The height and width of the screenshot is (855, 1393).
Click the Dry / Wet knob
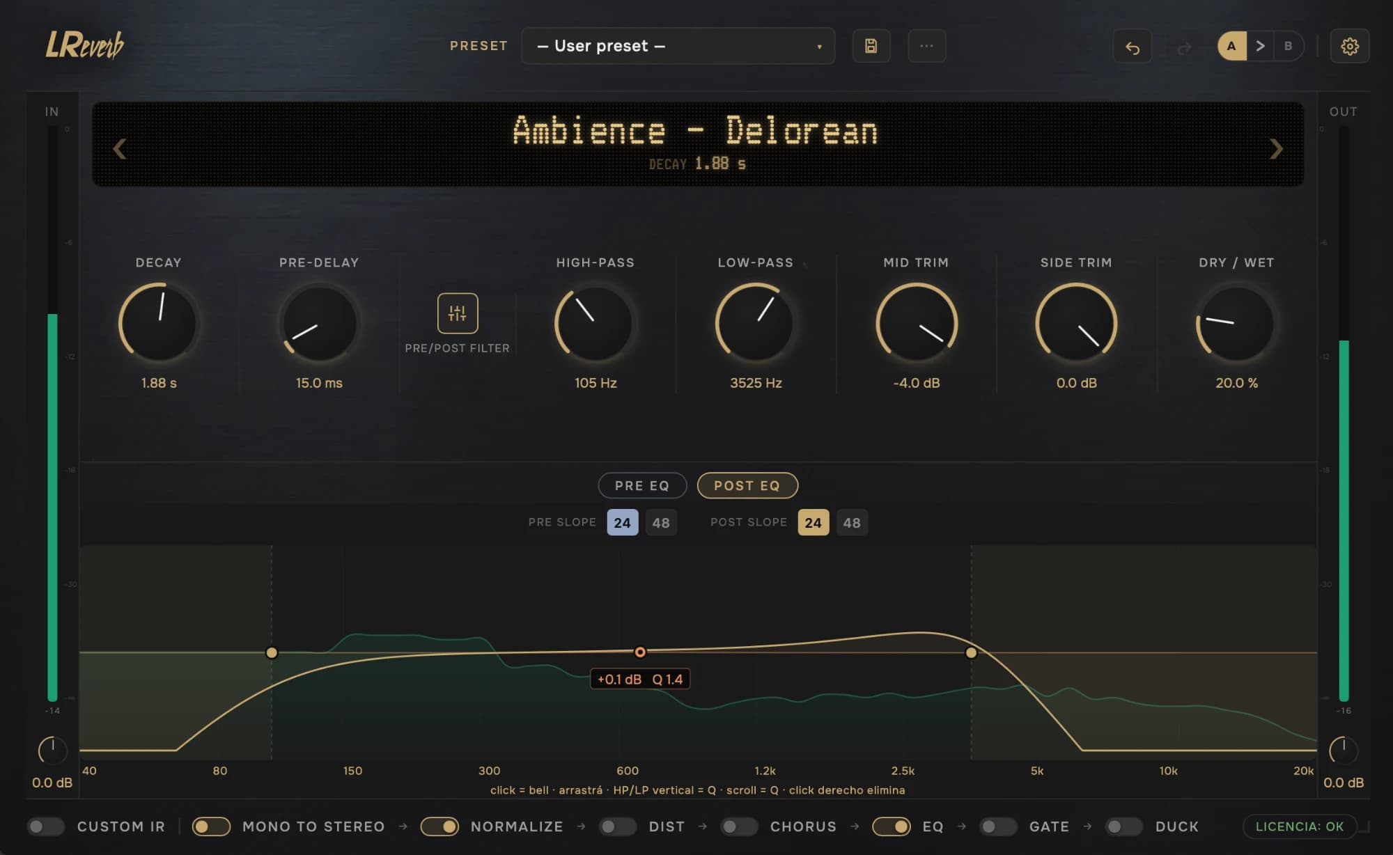(1237, 323)
